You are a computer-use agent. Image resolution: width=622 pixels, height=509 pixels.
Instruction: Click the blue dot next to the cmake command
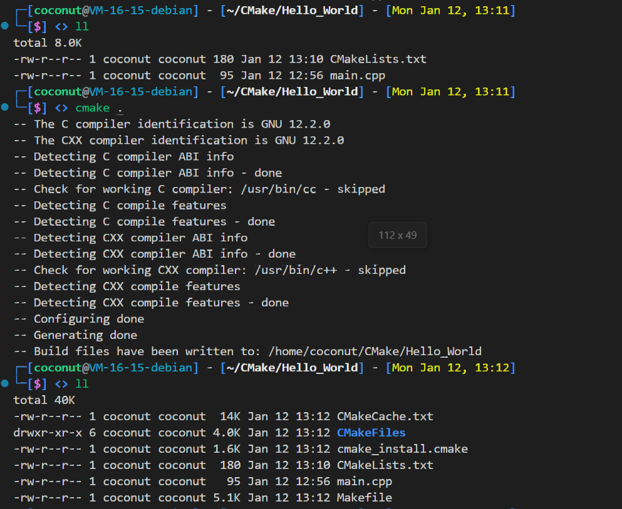[x=5, y=108]
